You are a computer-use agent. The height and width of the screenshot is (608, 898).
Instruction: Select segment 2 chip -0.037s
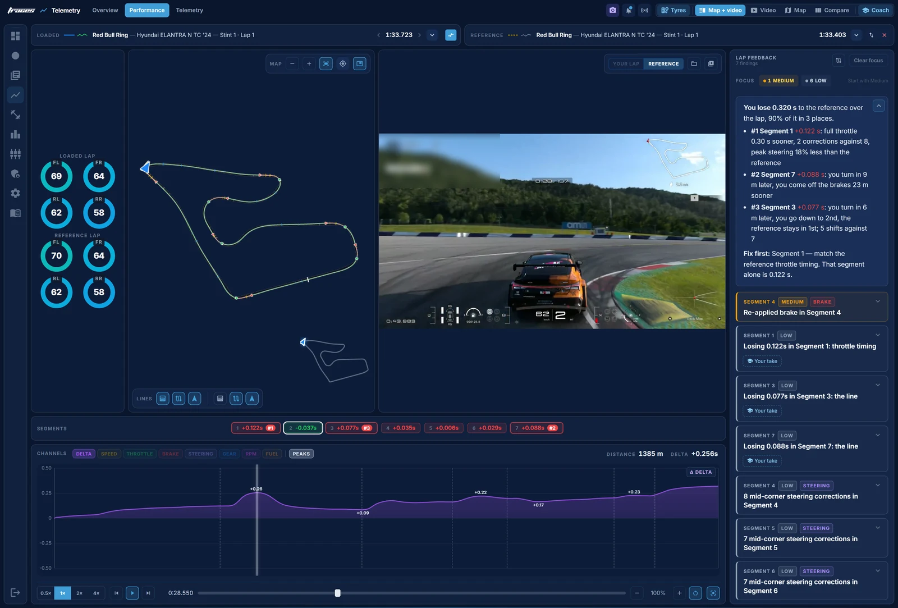pos(303,428)
